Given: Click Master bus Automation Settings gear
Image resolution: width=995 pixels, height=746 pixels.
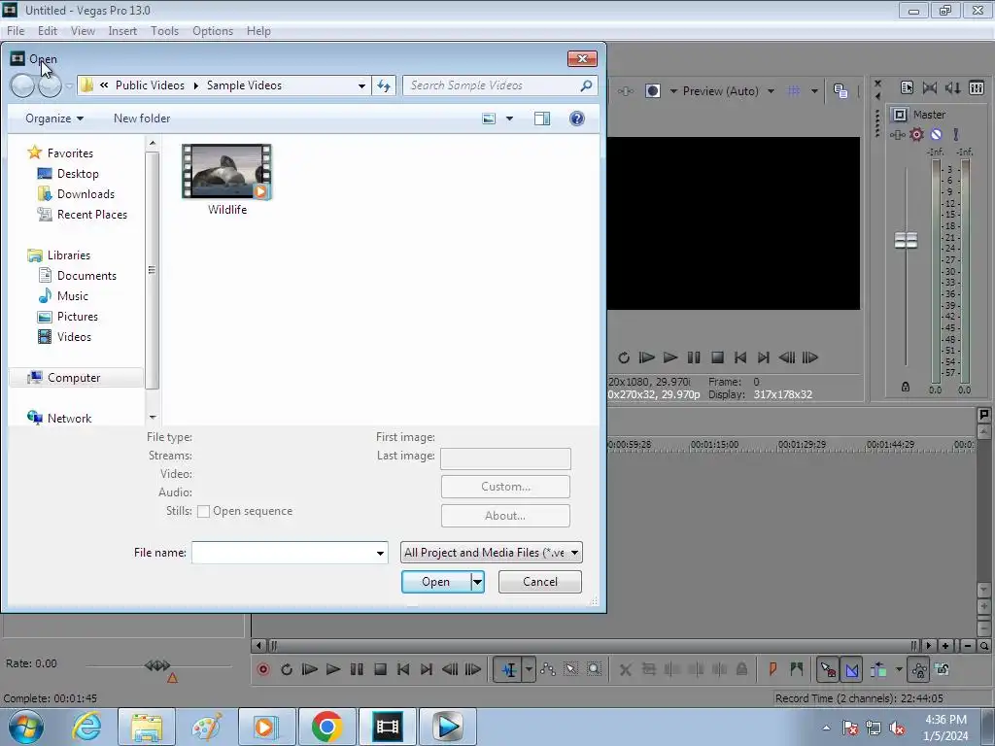Looking at the screenshot, I should [916, 134].
